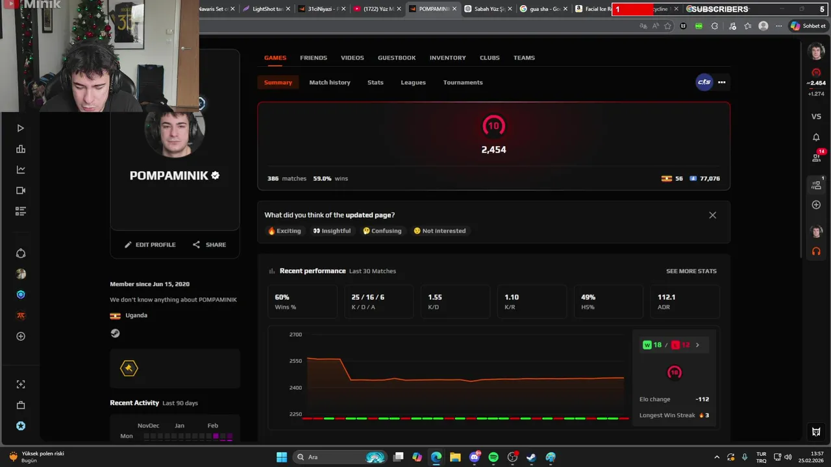Click the blue shield club icon
The height and width of the screenshot is (467, 831).
coord(21,294)
